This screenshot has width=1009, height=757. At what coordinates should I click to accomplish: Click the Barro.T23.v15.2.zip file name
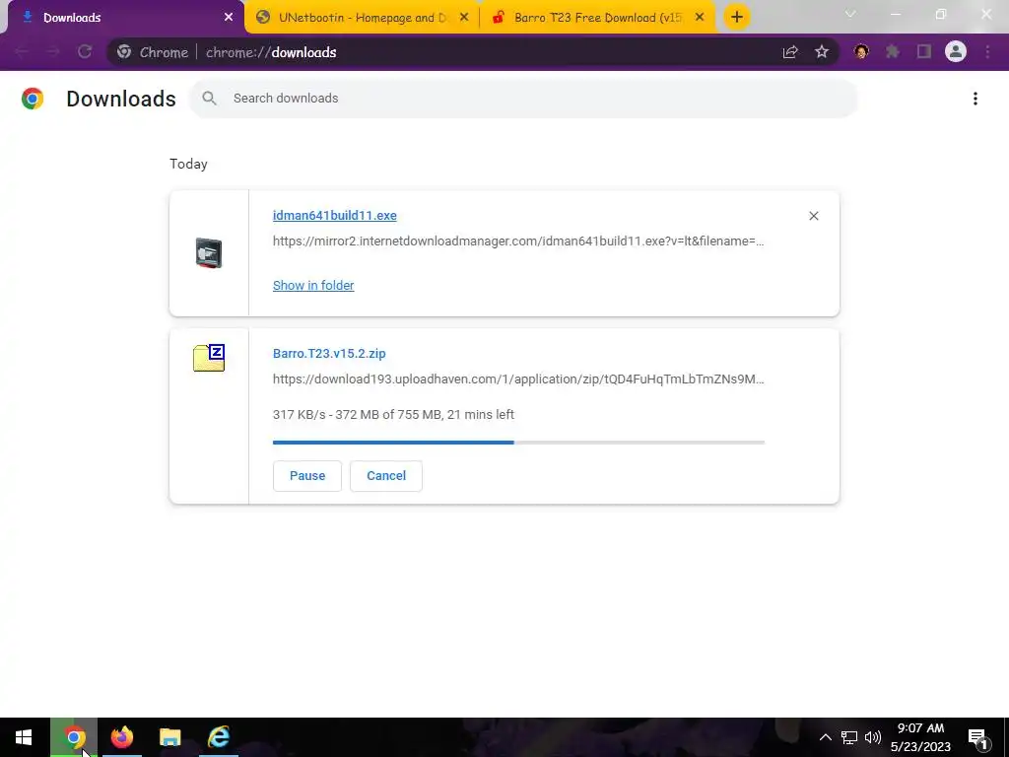(x=329, y=354)
